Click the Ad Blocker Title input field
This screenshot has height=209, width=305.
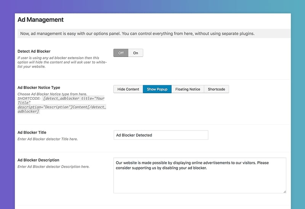click(x=161, y=135)
